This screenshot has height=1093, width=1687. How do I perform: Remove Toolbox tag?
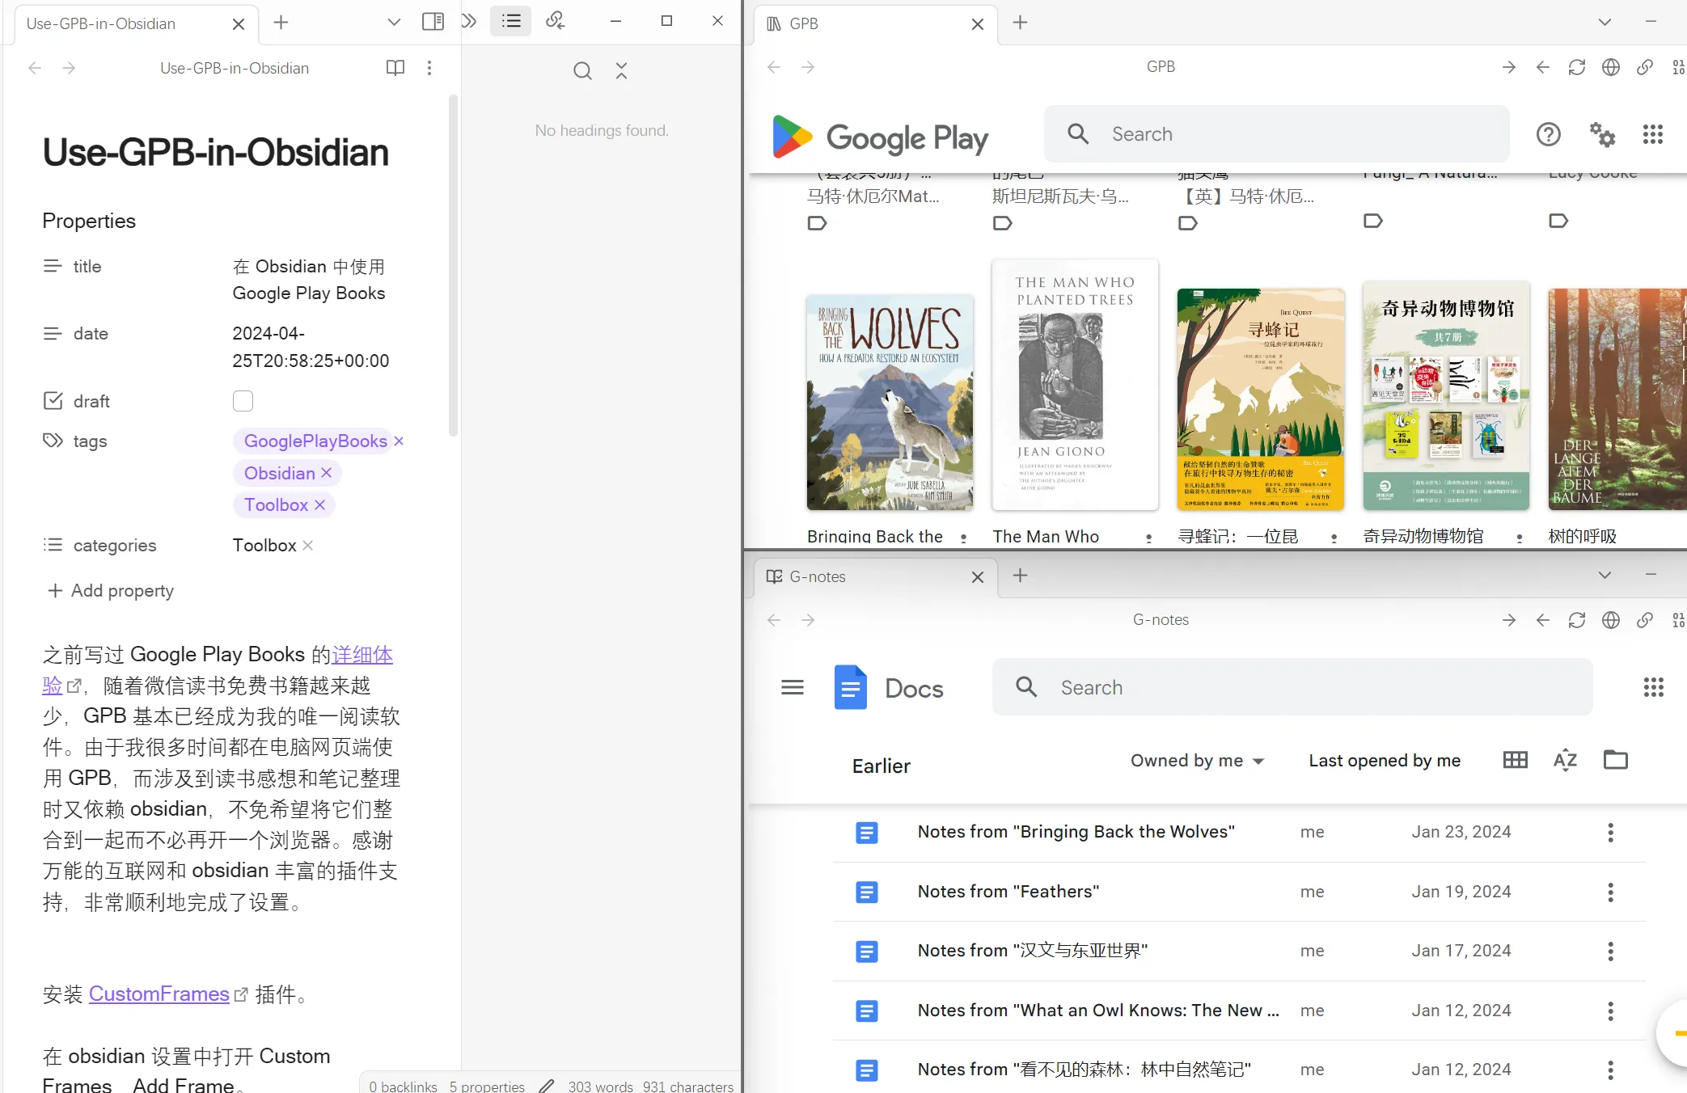tap(319, 504)
